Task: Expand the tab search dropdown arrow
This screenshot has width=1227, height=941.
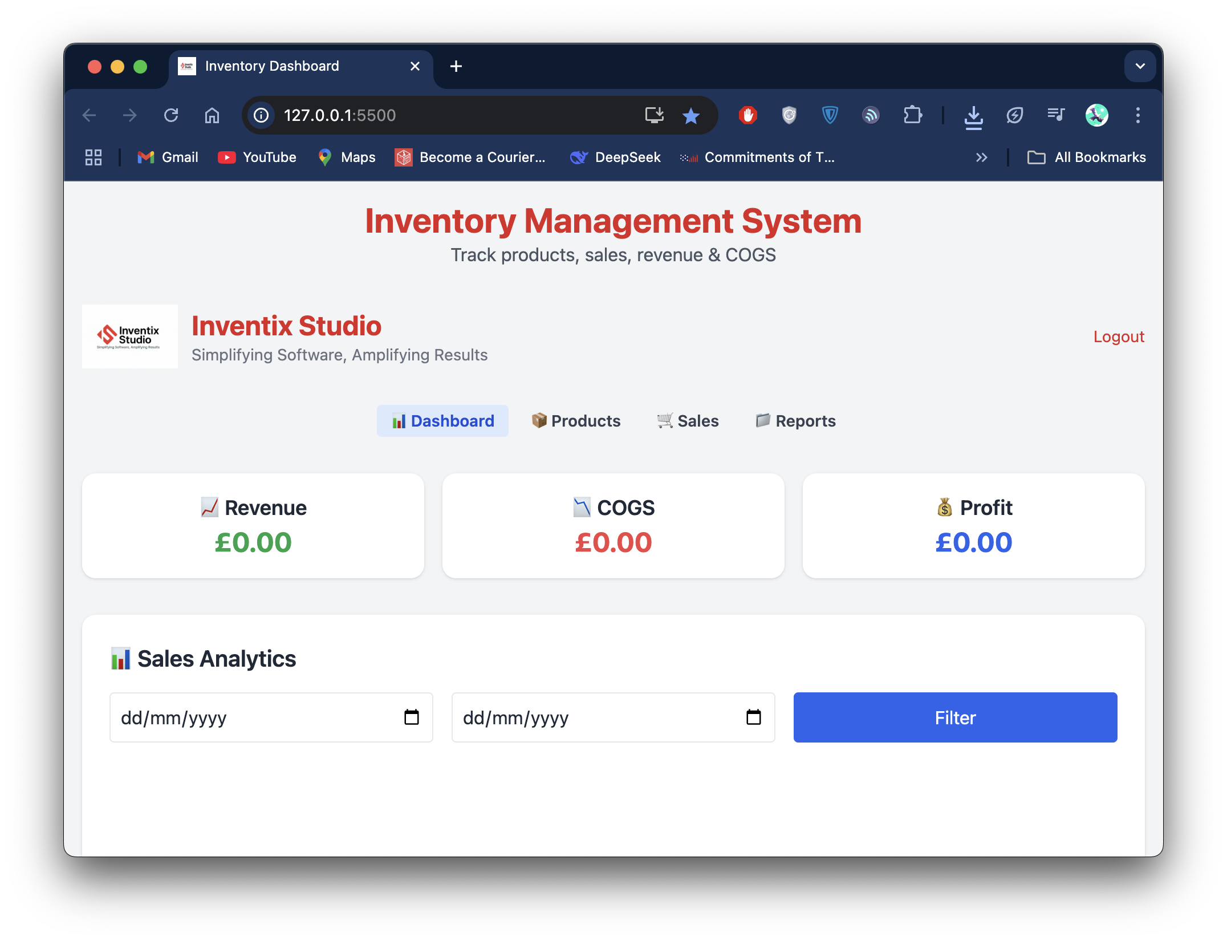Action: pyautogui.click(x=1140, y=67)
